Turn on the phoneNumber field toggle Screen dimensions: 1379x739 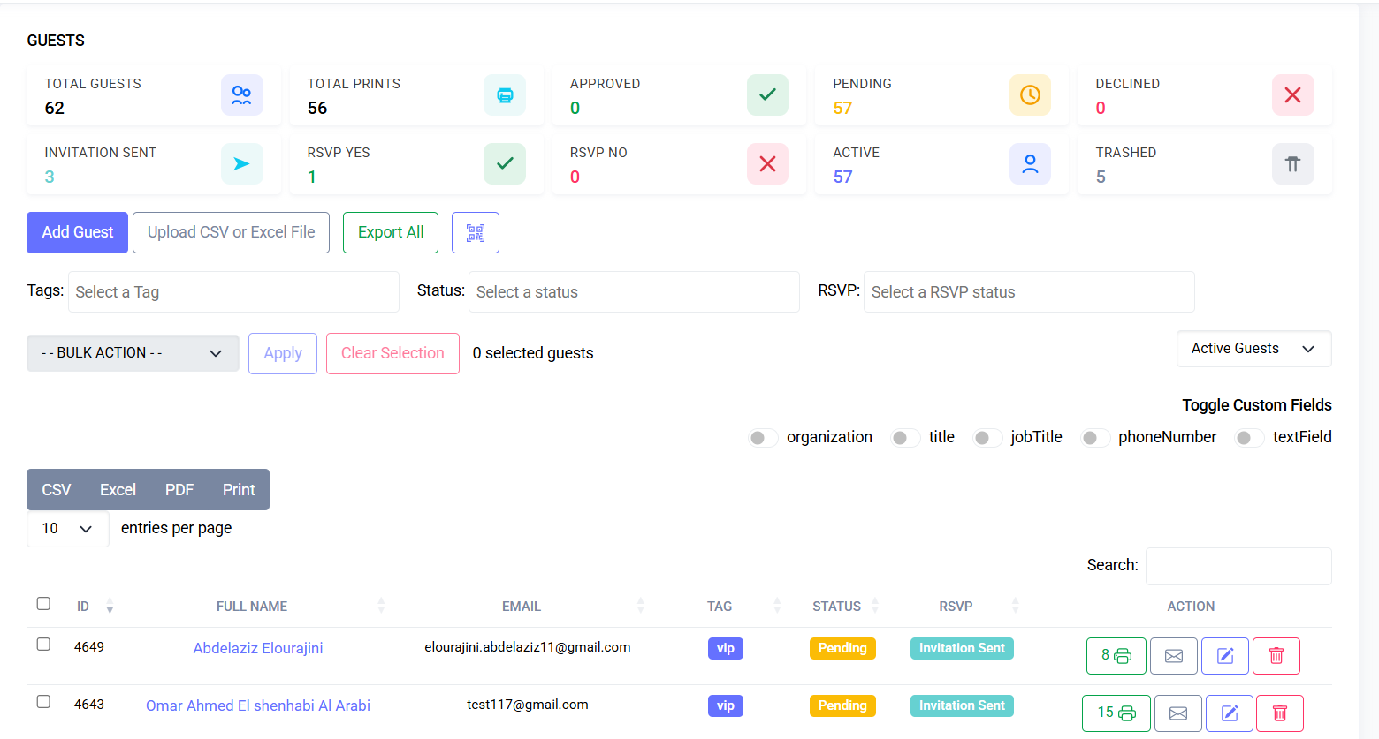coord(1094,438)
